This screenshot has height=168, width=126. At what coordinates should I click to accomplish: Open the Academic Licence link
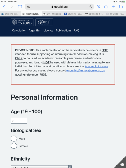[96, 66]
